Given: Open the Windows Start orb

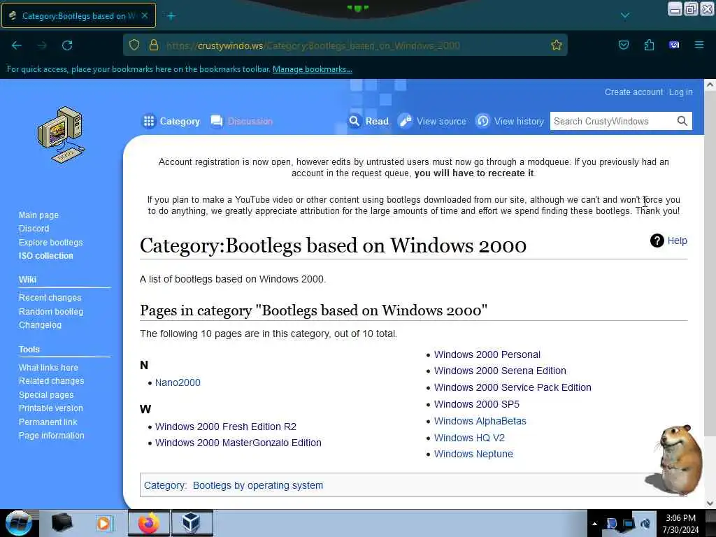Looking at the screenshot, I should (18, 523).
